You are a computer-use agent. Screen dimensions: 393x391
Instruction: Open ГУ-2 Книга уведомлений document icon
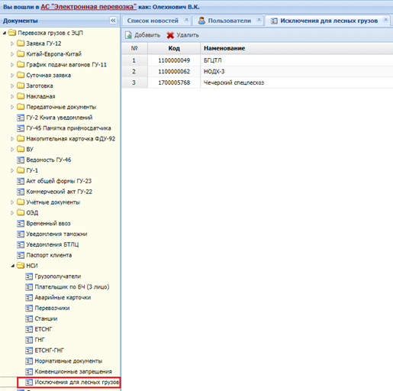pos(21,118)
